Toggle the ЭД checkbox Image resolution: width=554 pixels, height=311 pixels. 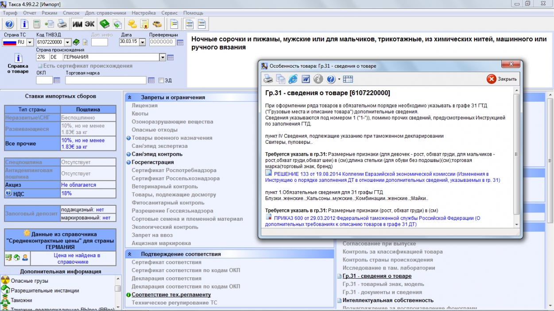click(161, 81)
